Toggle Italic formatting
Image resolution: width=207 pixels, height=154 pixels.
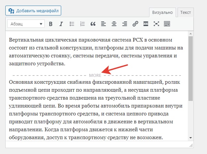[x=61, y=24]
